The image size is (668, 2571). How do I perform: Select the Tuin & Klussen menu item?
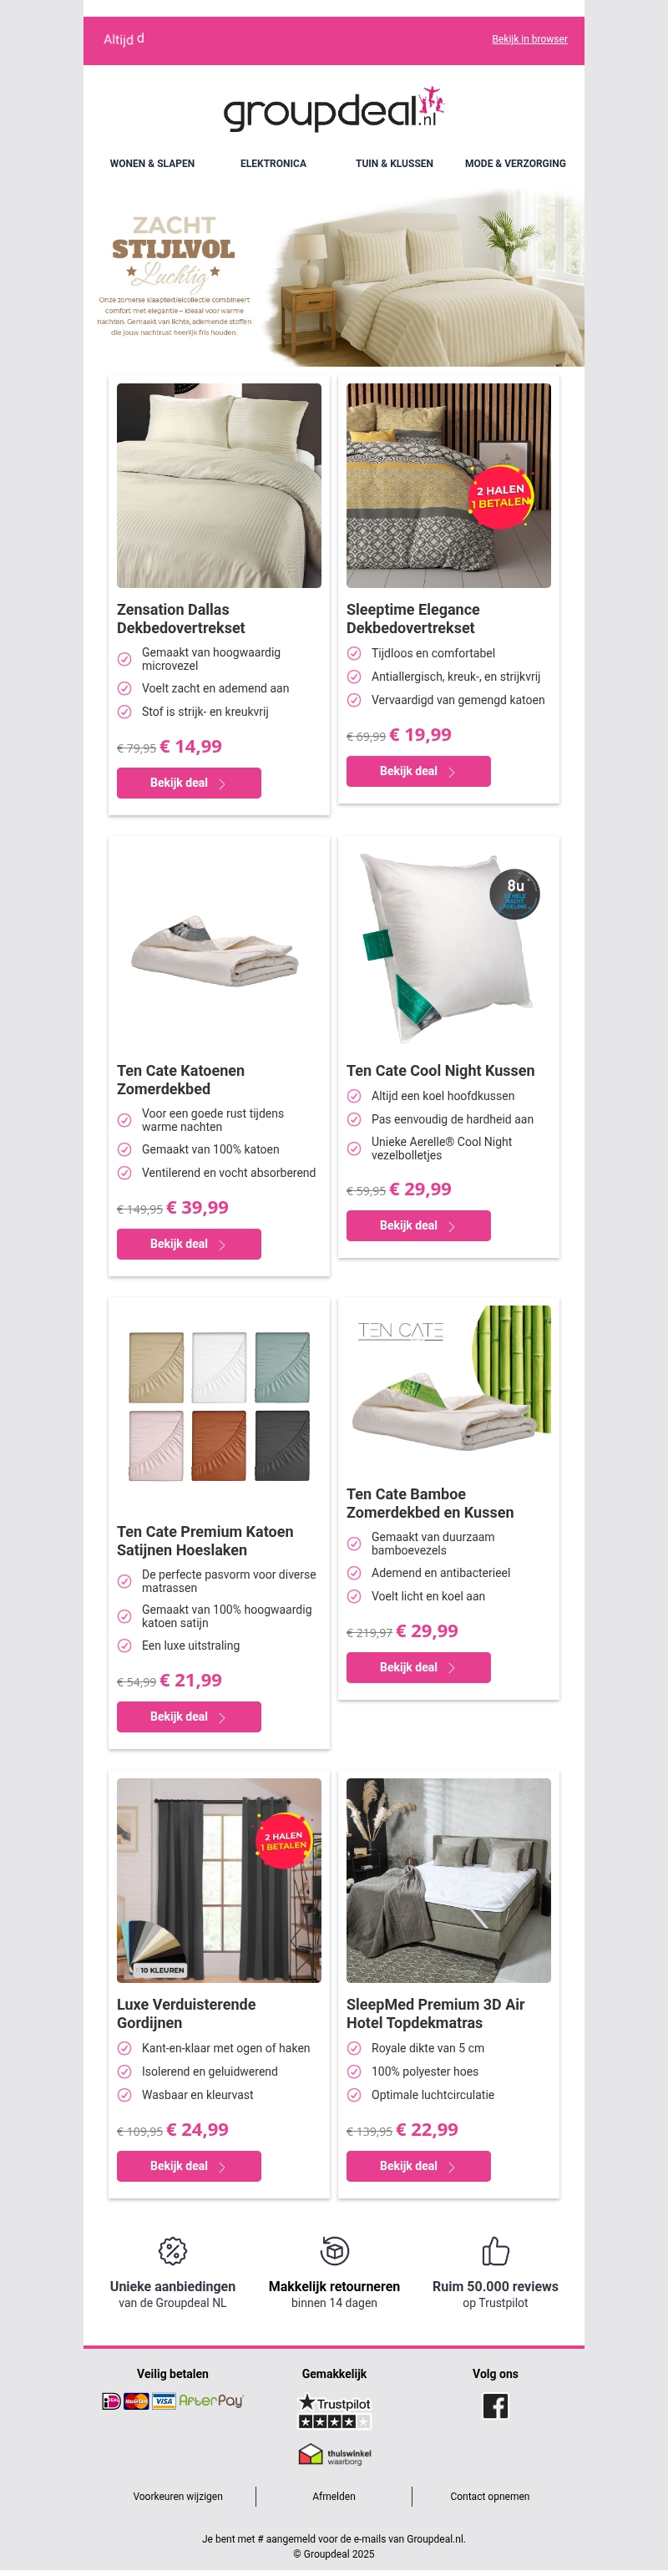(395, 164)
